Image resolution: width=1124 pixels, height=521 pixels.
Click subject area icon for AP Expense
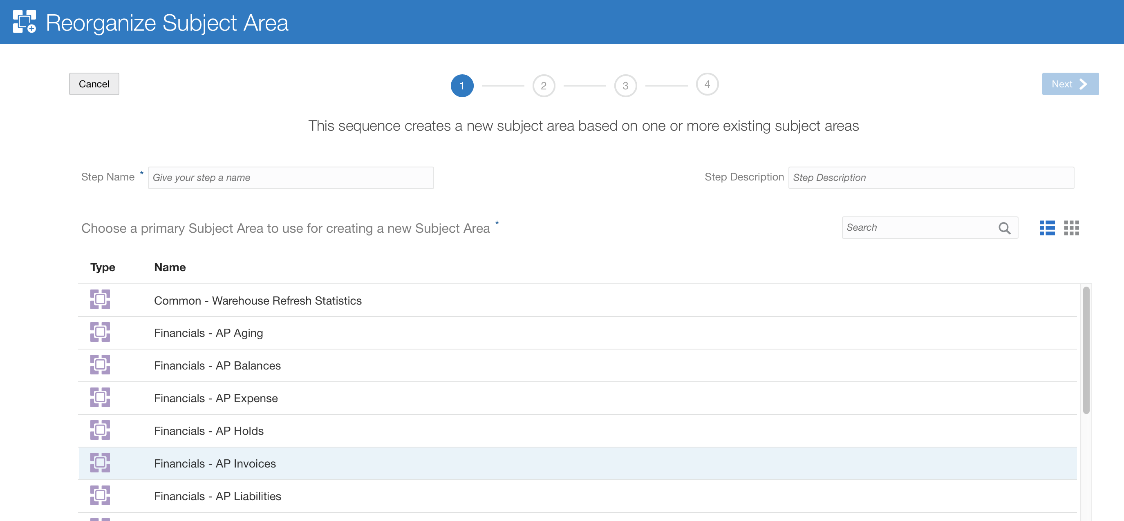(100, 398)
